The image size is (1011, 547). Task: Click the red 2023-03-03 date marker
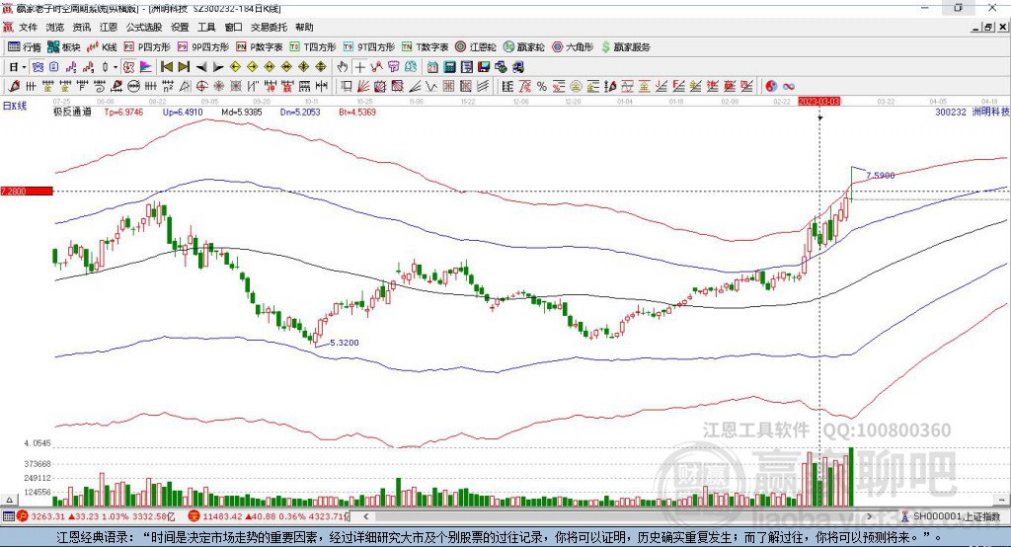pos(819,102)
